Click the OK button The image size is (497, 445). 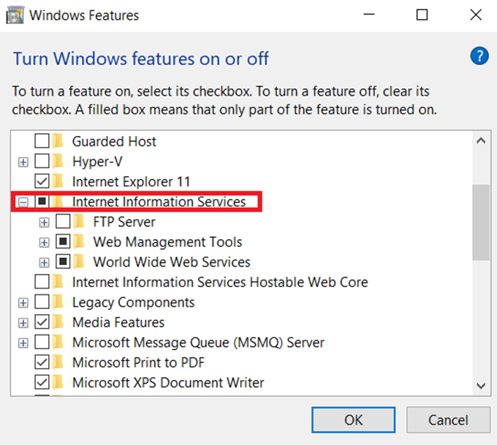tap(354, 420)
